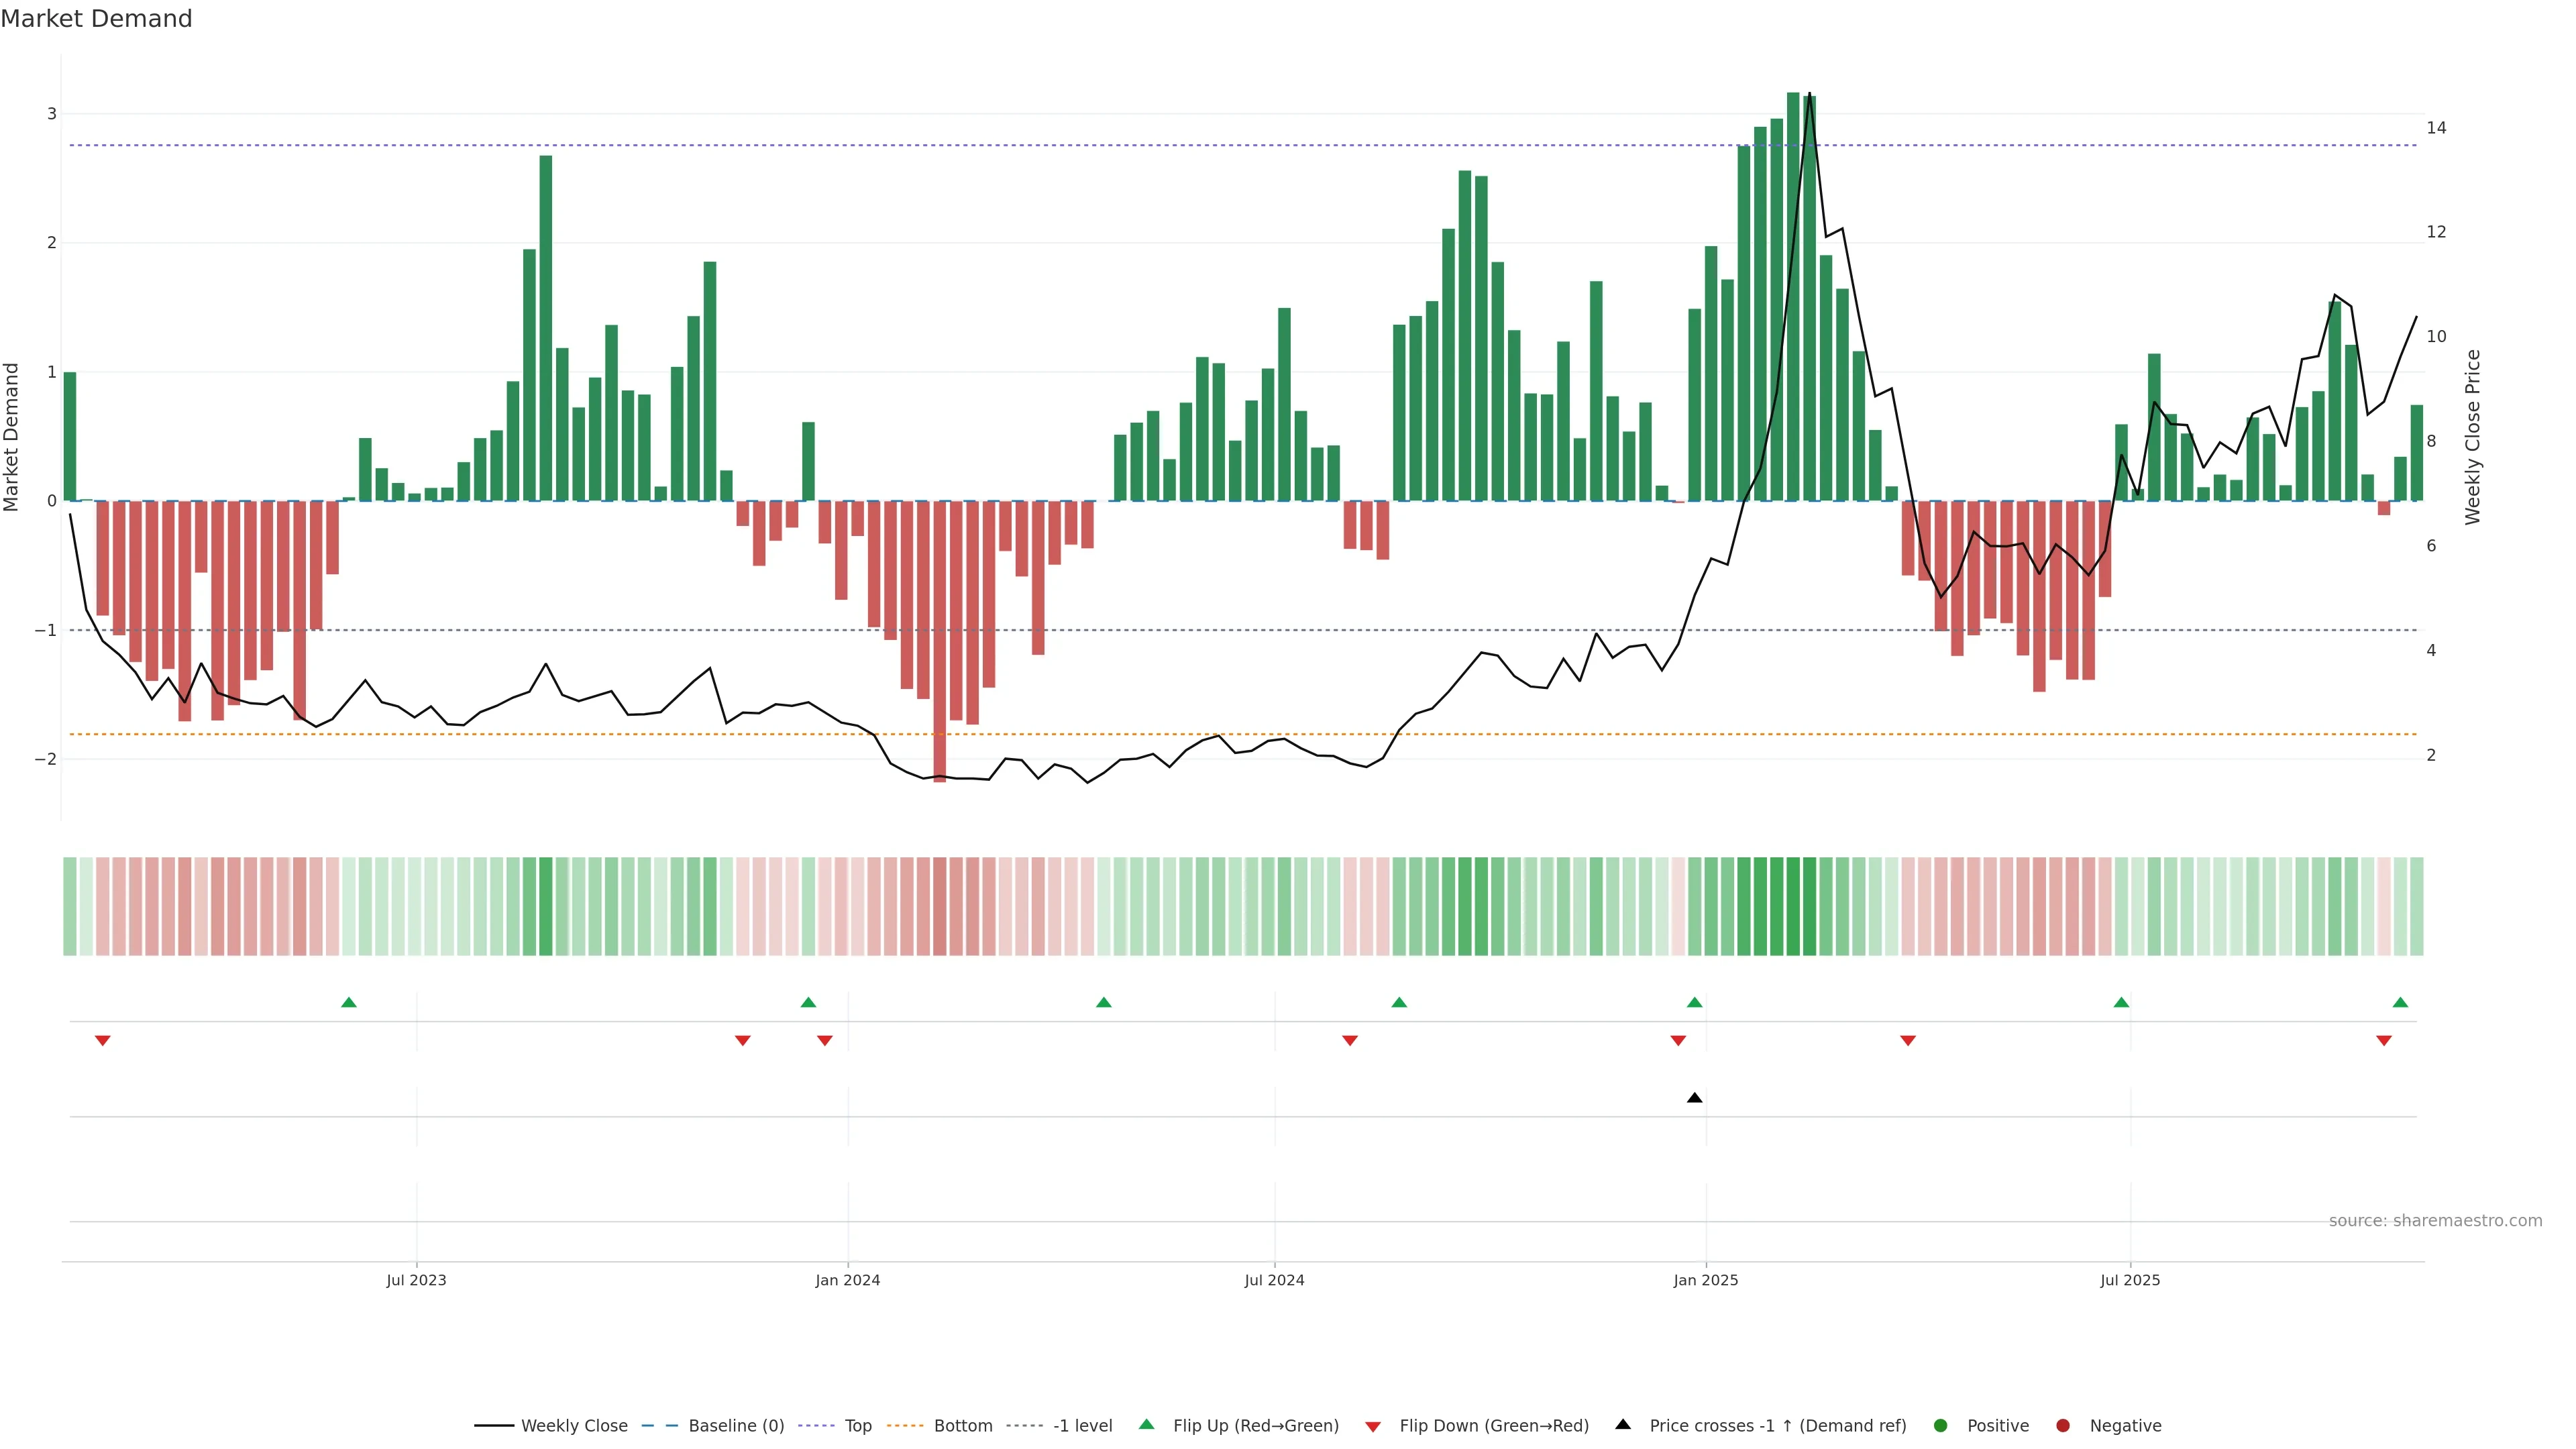Toggle the Flip Up green triangle legend entry
This screenshot has height=1449, width=2576.
(1147, 1425)
